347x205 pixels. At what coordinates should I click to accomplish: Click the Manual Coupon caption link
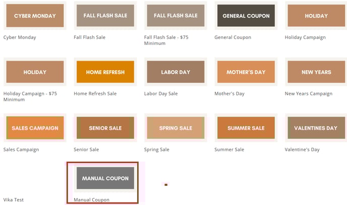point(91,199)
